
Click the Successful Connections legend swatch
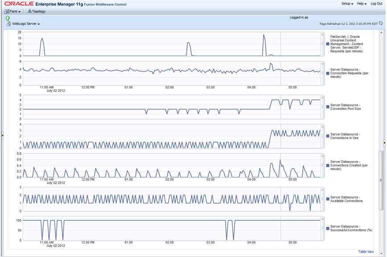328,228
